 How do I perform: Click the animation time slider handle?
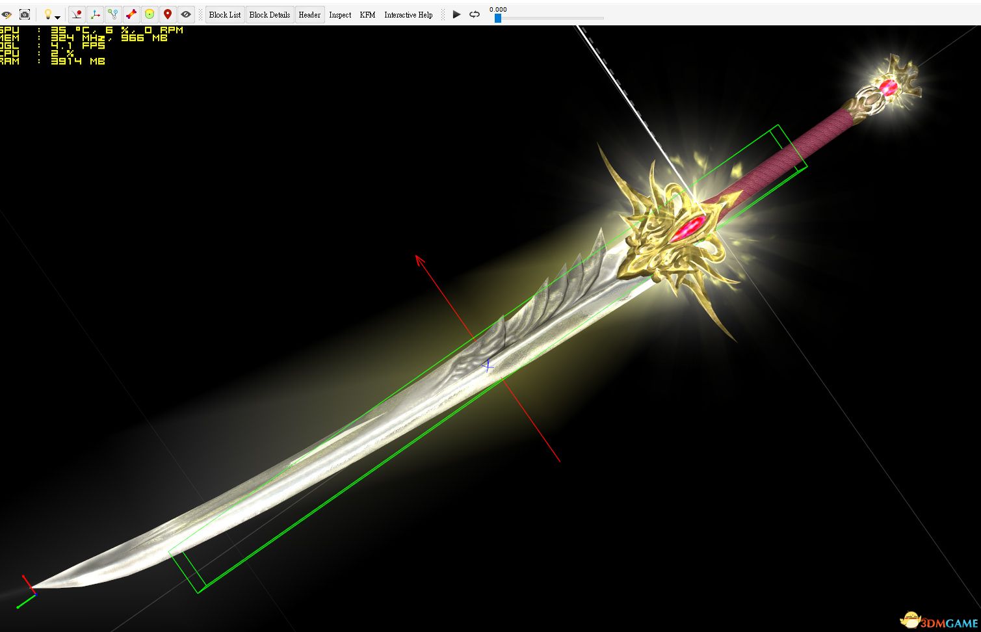(498, 18)
